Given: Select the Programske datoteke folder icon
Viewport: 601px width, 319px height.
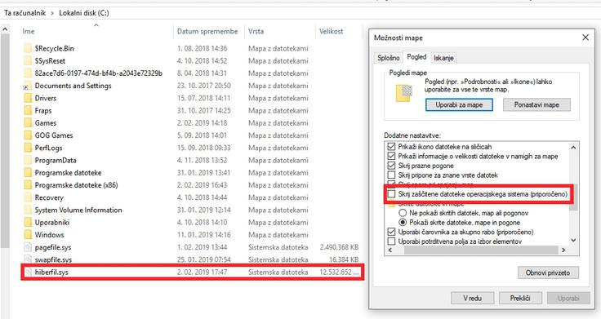Looking at the screenshot, I should (28, 173).
